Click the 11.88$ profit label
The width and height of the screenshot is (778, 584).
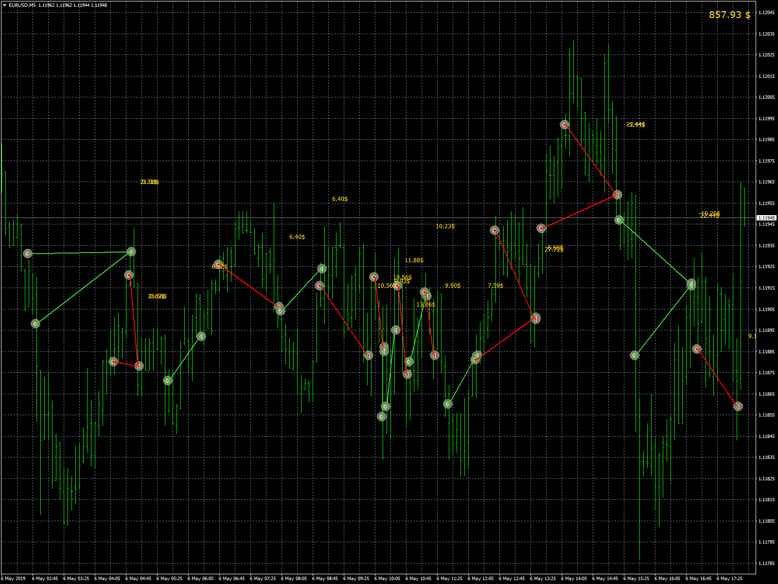[x=414, y=260]
